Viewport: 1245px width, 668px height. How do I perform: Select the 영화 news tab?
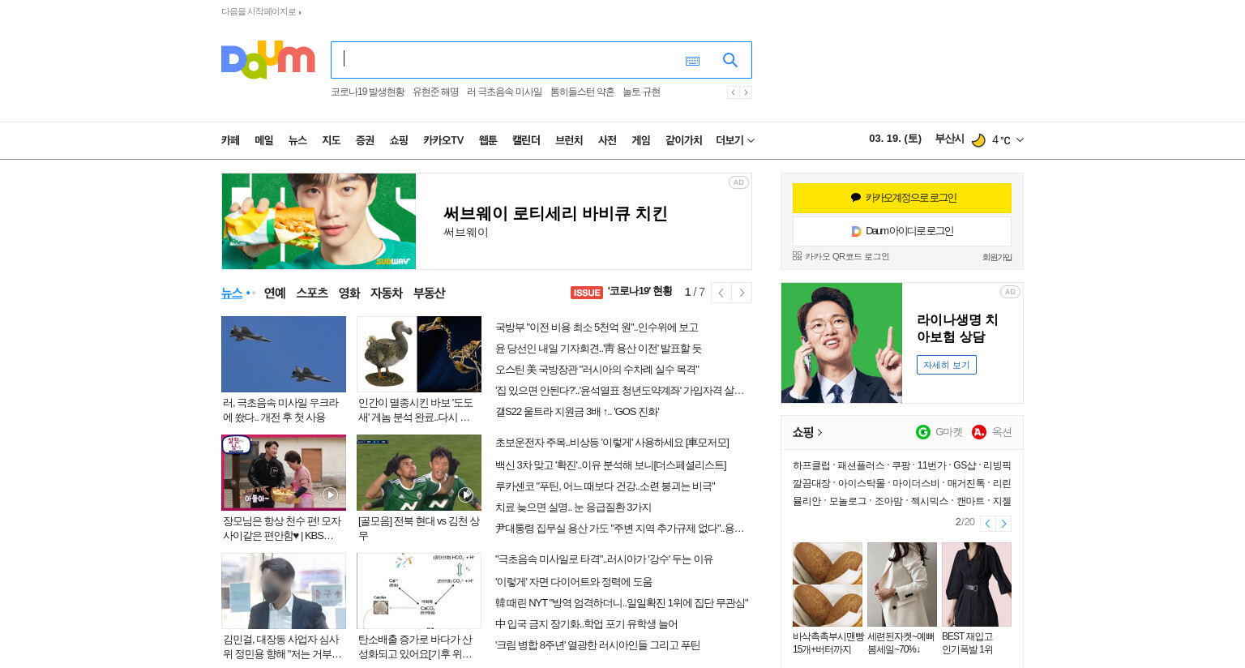(x=349, y=293)
